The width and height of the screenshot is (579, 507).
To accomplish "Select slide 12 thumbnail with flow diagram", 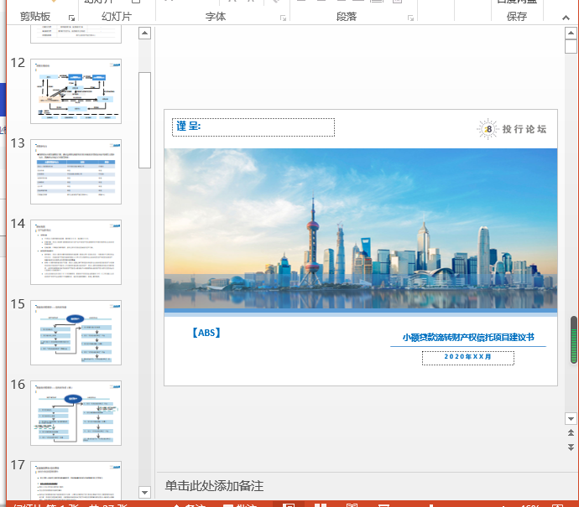I will click(x=76, y=91).
